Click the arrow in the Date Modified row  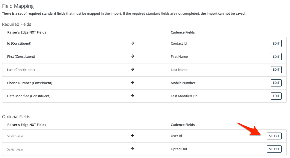click(132, 96)
